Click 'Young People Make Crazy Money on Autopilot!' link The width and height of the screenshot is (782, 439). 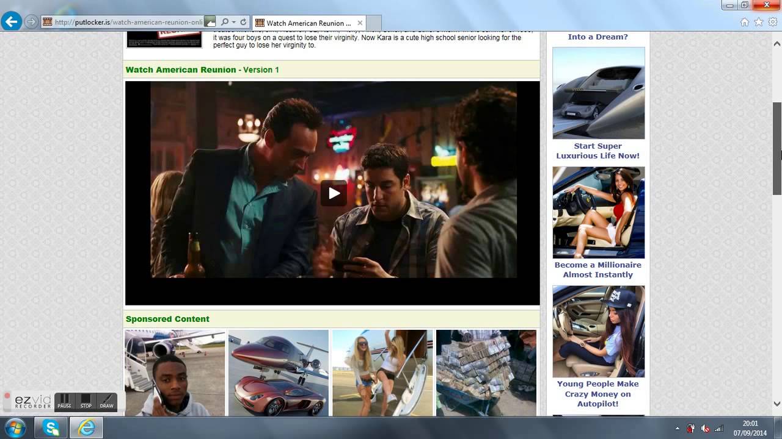click(x=598, y=393)
